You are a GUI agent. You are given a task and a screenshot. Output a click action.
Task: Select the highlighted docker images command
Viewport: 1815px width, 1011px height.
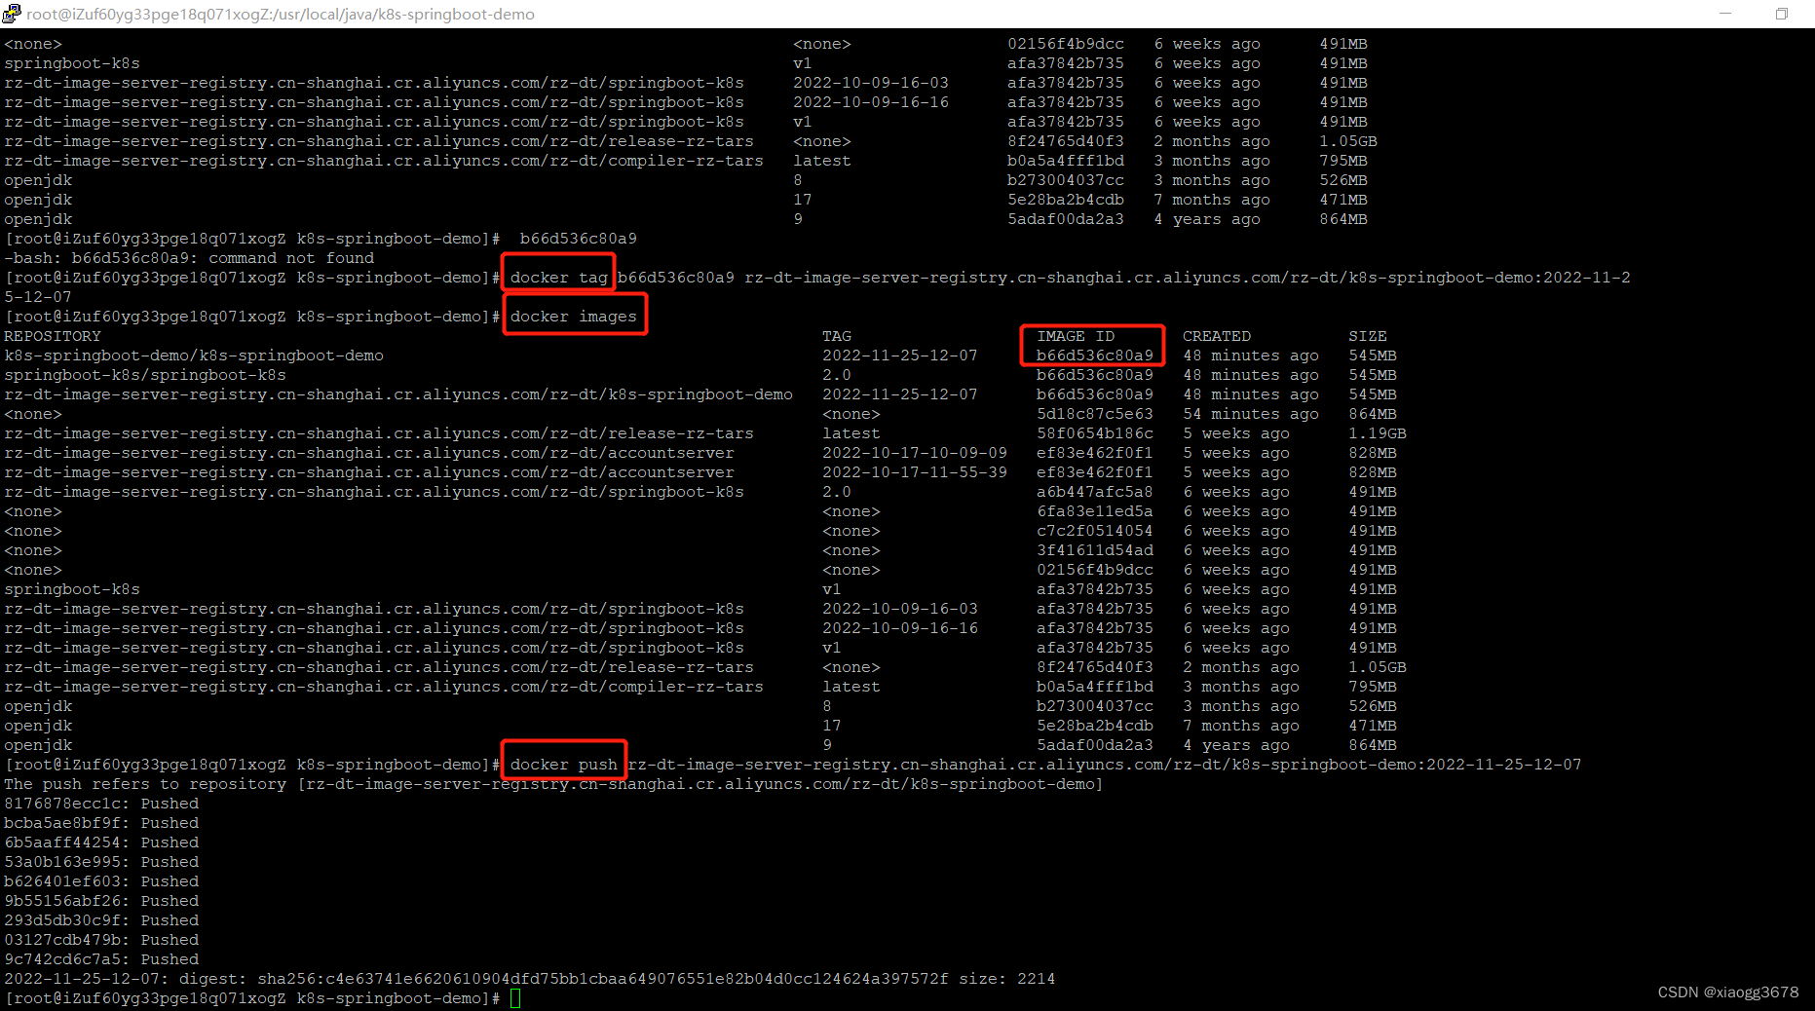click(x=575, y=316)
